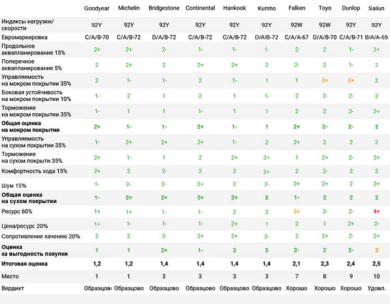This screenshot has width=390, height=304.
Task: Select the Sailun column header
Action: point(376,8)
